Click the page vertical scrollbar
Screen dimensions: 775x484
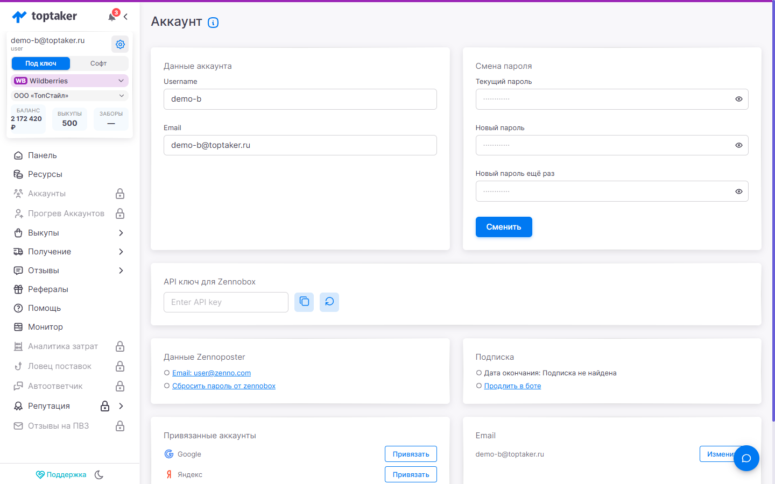773,215
